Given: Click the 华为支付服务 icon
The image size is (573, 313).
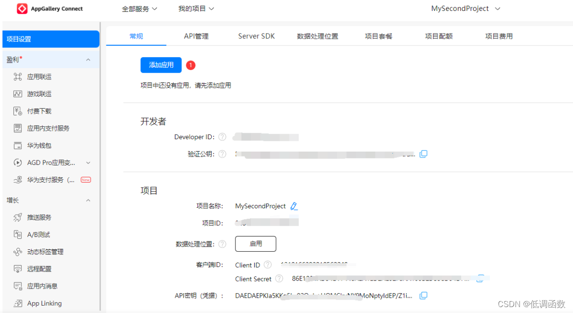Looking at the screenshot, I should point(17,180).
